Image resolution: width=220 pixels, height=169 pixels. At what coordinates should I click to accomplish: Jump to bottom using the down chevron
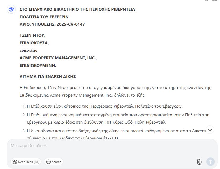click(210, 129)
